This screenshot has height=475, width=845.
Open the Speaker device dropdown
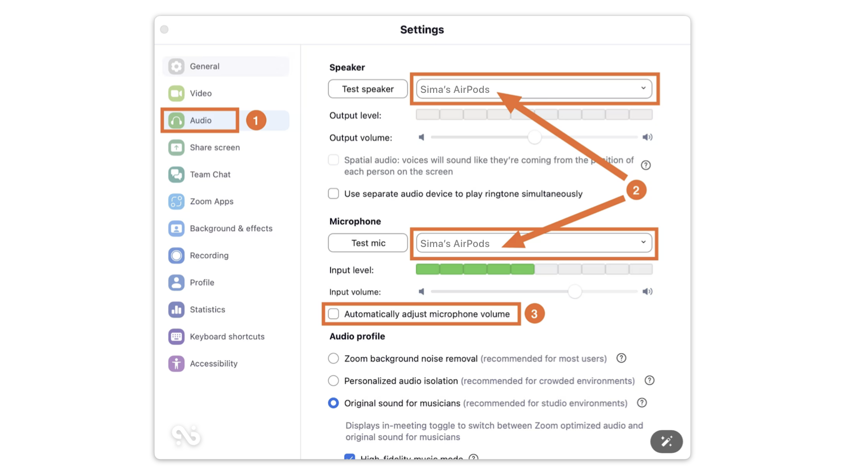click(534, 89)
